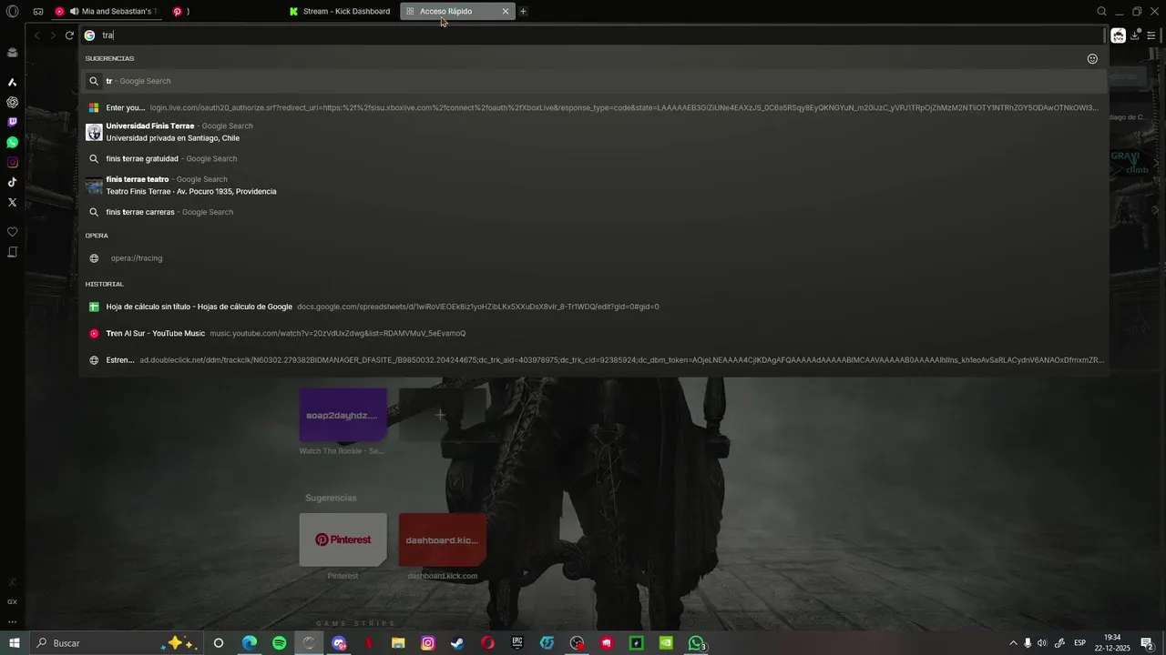Screen dimensions: 1166x655
Task: Go back to the previous page
Action: (x=36, y=35)
